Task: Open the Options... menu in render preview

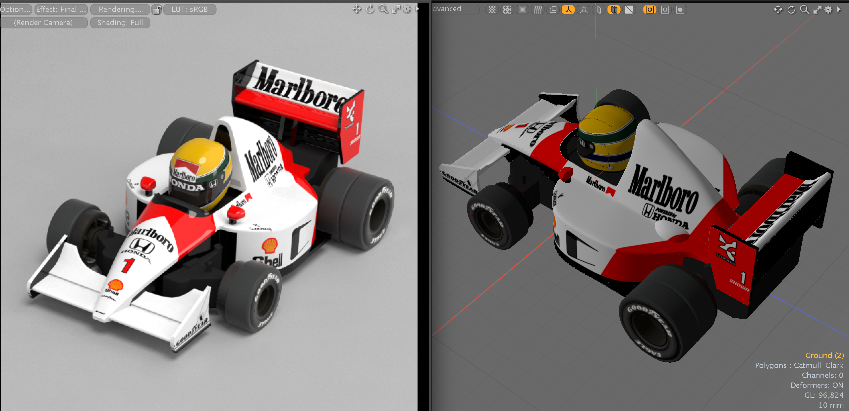Action: (16, 9)
